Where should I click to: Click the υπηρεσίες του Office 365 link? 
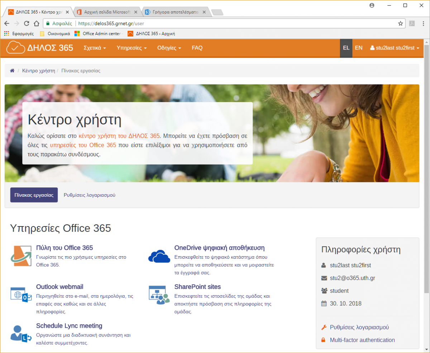click(83, 145)
